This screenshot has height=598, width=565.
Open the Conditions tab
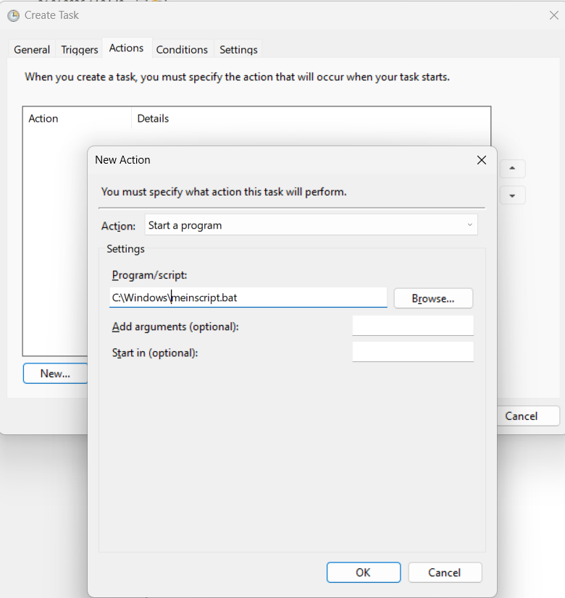(182, 49)
